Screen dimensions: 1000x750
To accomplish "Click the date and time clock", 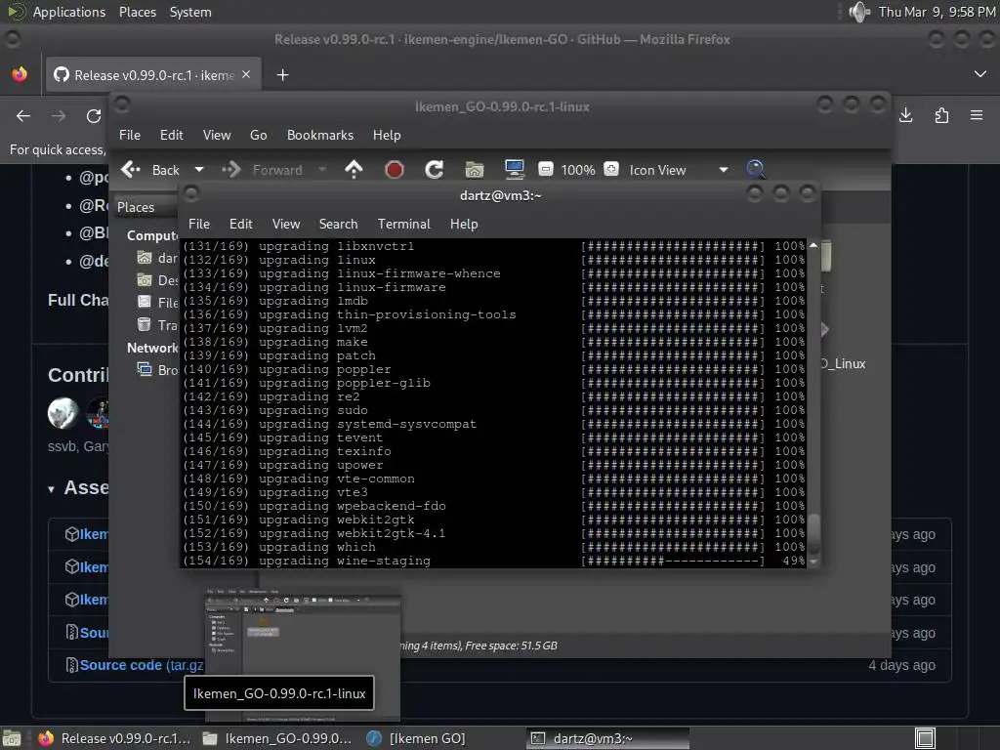I will [937, 12].
